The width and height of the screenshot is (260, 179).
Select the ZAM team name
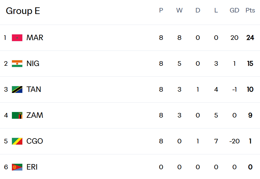click(x=35, y=115)
